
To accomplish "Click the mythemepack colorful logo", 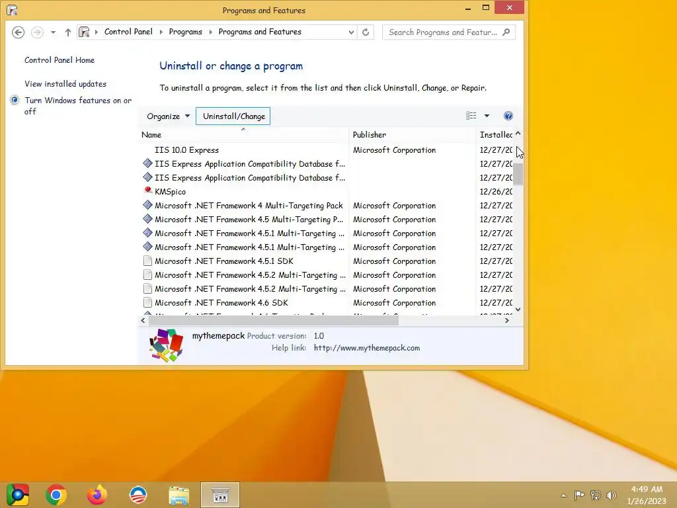I will pos(166,345).
